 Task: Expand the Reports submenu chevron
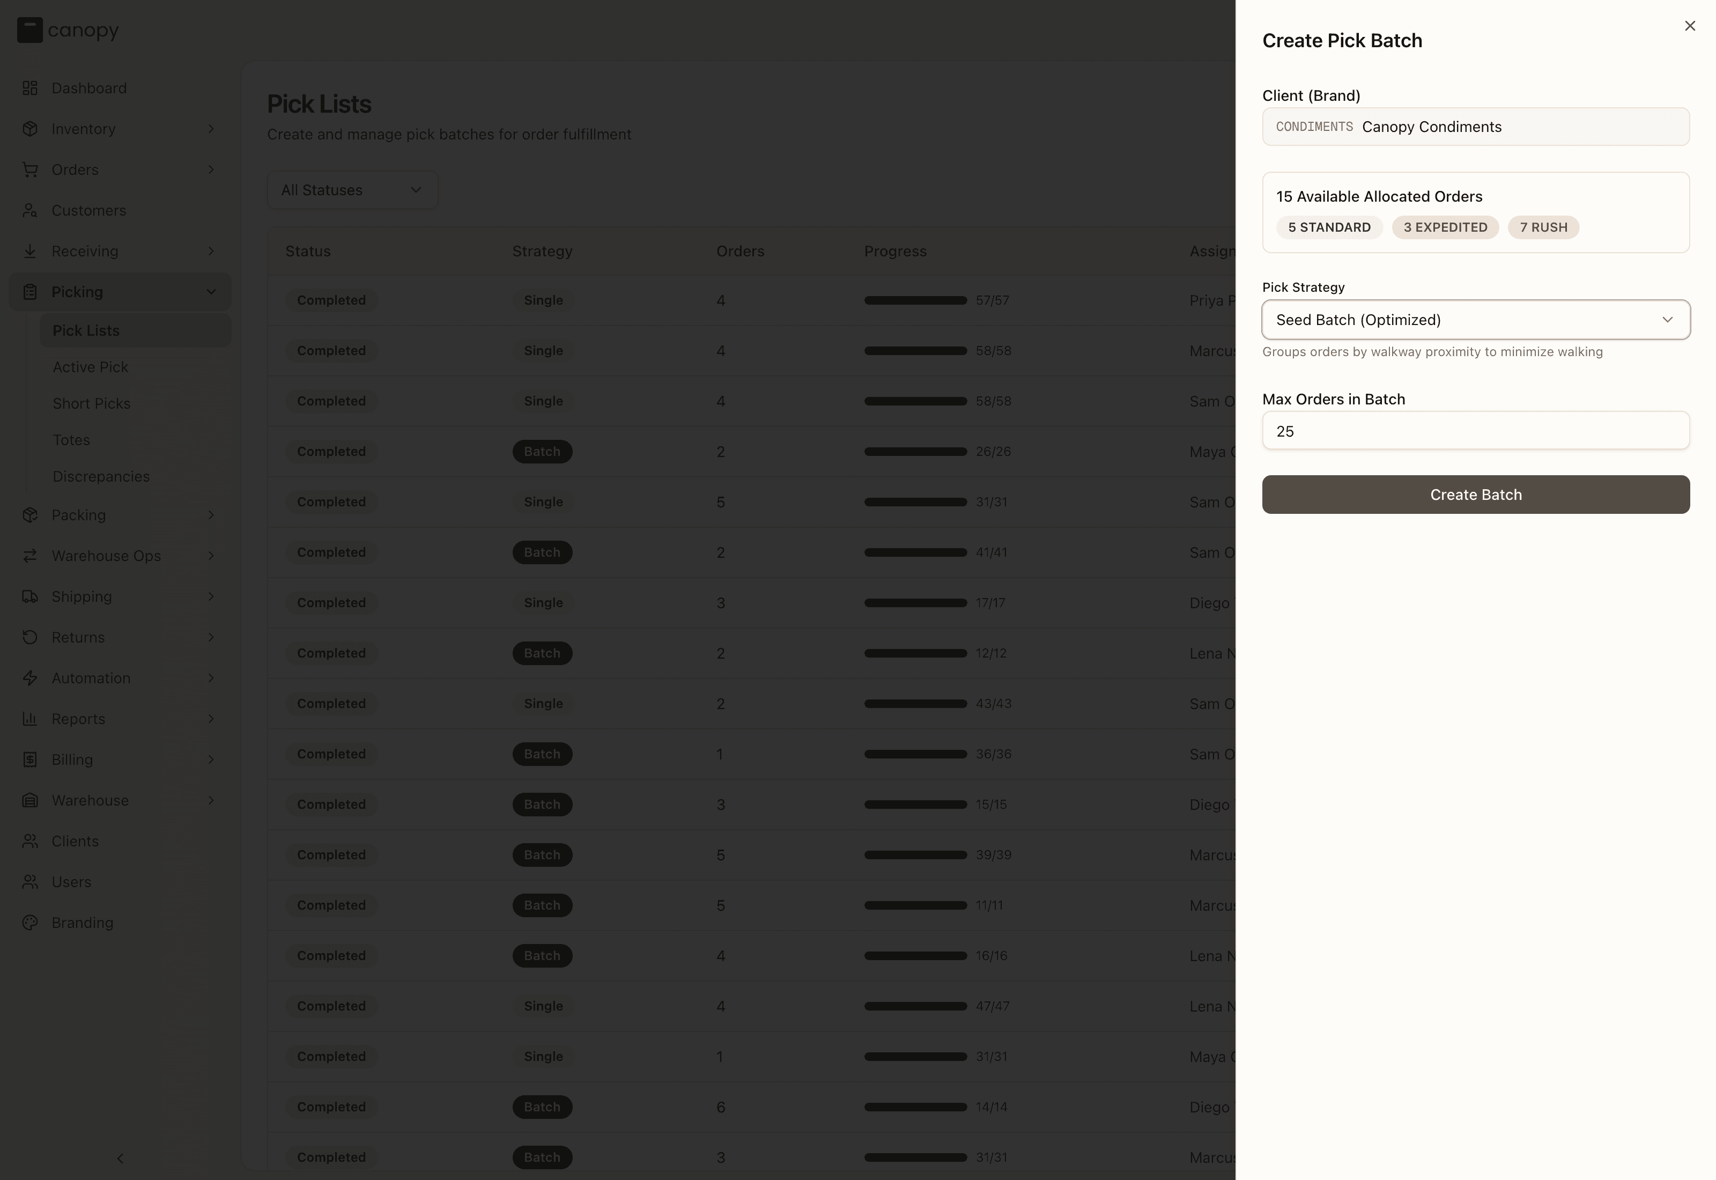click(211, 719)
